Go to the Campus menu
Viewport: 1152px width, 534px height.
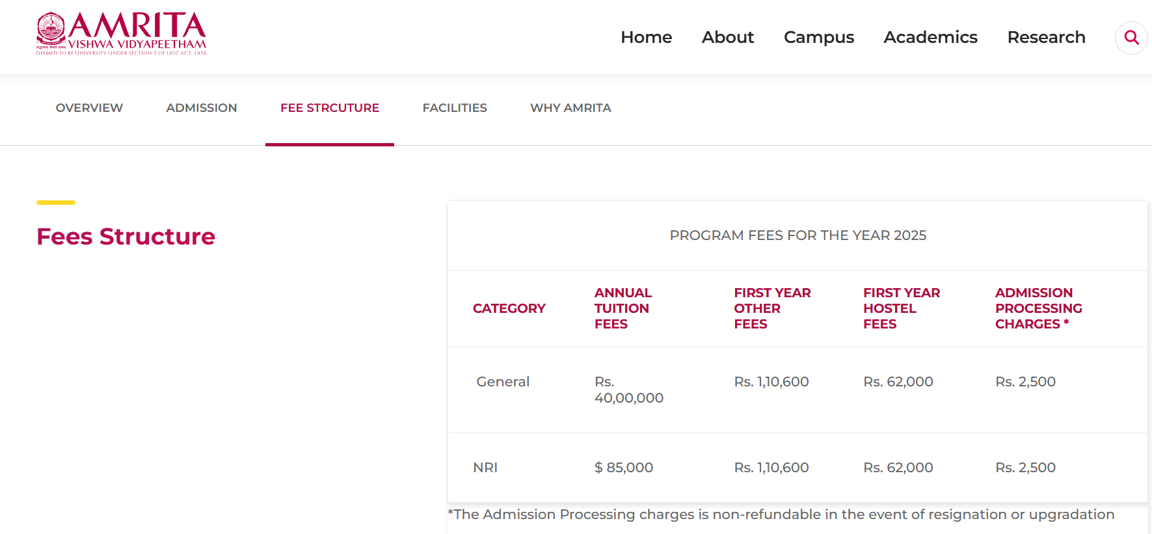(x=818, y=37)
